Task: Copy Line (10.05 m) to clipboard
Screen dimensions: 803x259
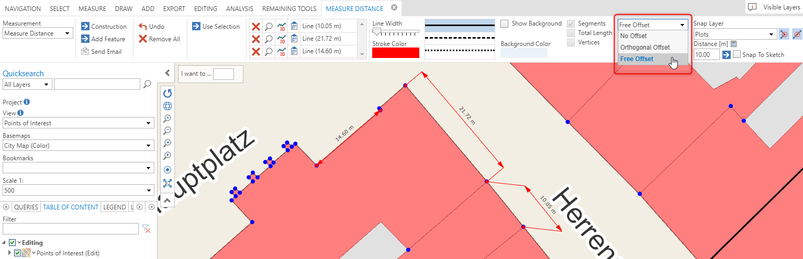Action: 294,27
